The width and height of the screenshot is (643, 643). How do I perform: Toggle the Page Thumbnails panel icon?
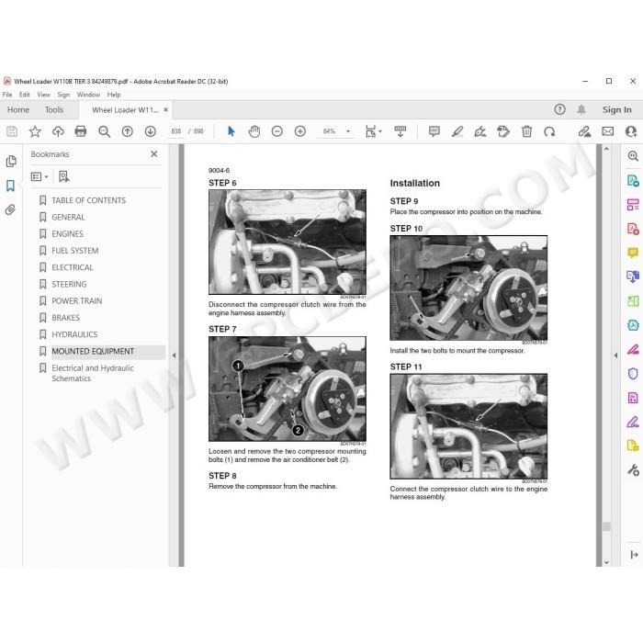[11, 161]
